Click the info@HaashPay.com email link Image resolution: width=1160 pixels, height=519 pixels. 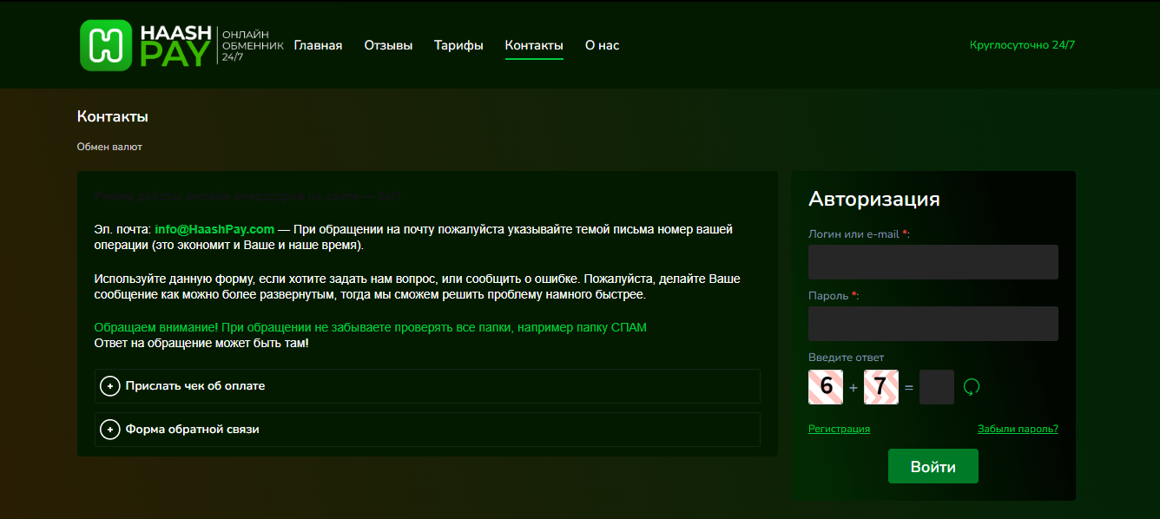tap(214, 230)
